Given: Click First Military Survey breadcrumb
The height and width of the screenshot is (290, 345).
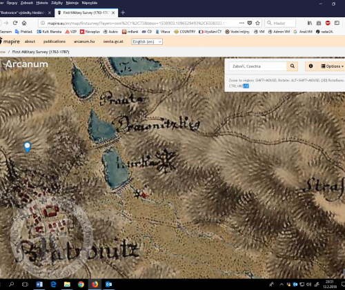Looking at the screenshot, I should (41, 52).
